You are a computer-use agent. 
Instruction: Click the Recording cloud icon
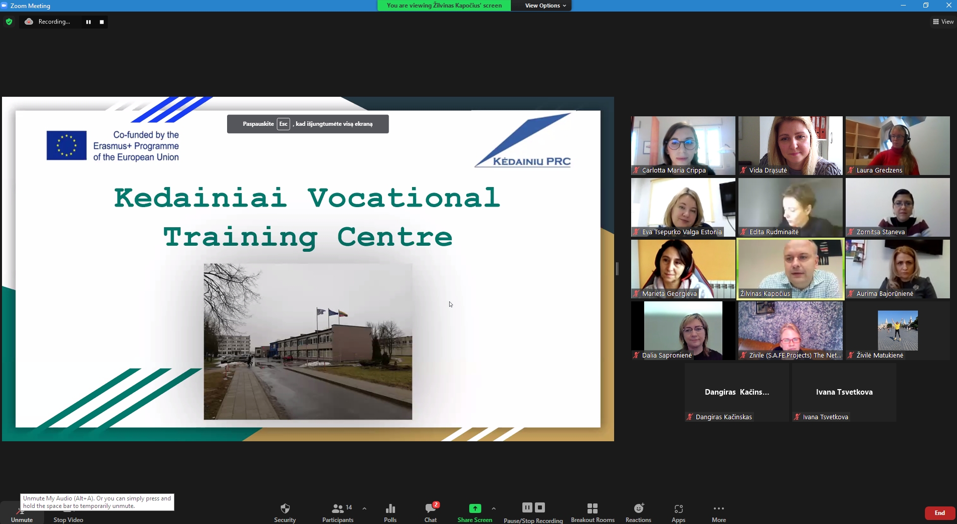[29, 22]
